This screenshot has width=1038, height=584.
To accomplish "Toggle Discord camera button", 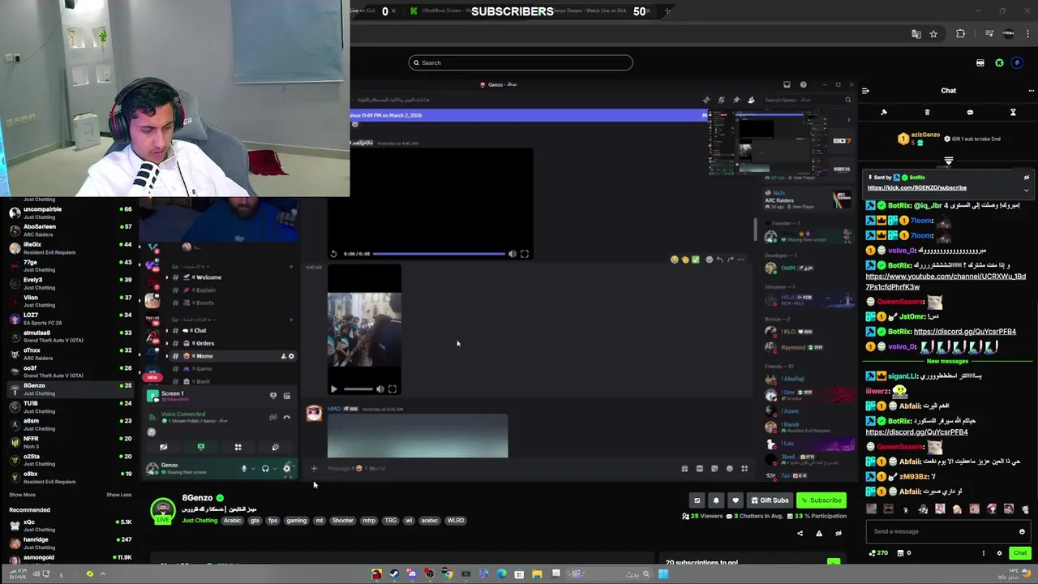I will coord(164,447).
